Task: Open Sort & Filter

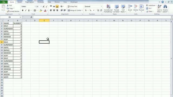Action: click(159, 8)
